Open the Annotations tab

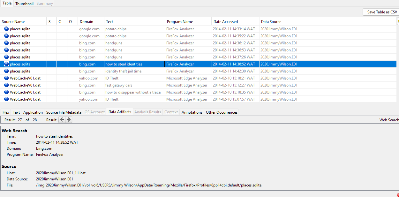192,112
